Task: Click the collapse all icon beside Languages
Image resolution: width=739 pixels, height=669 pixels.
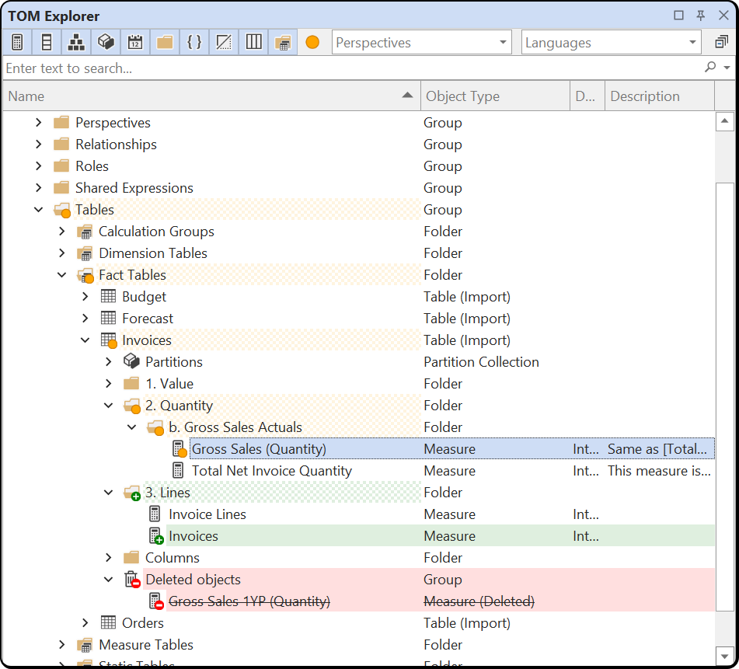Action: pyautogui.click(x=721, y=43)
